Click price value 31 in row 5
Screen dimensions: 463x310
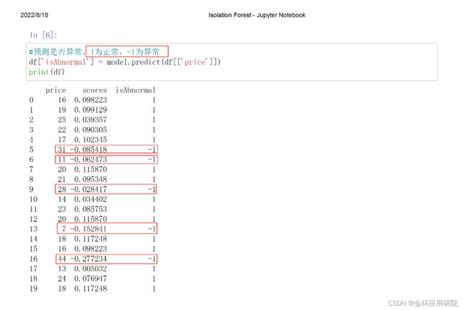tap(62, 150)
